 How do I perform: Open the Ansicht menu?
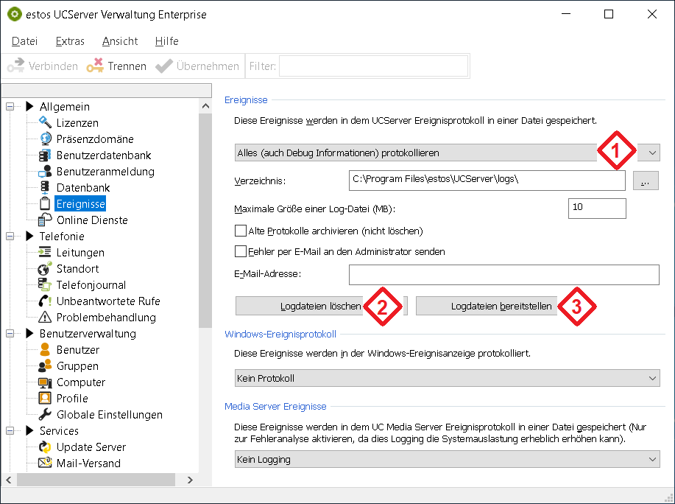(x=120, y=41)
